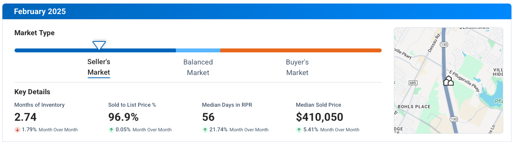Click the 685 road shield on the map

pyautogui.click(x=413, y=83)
